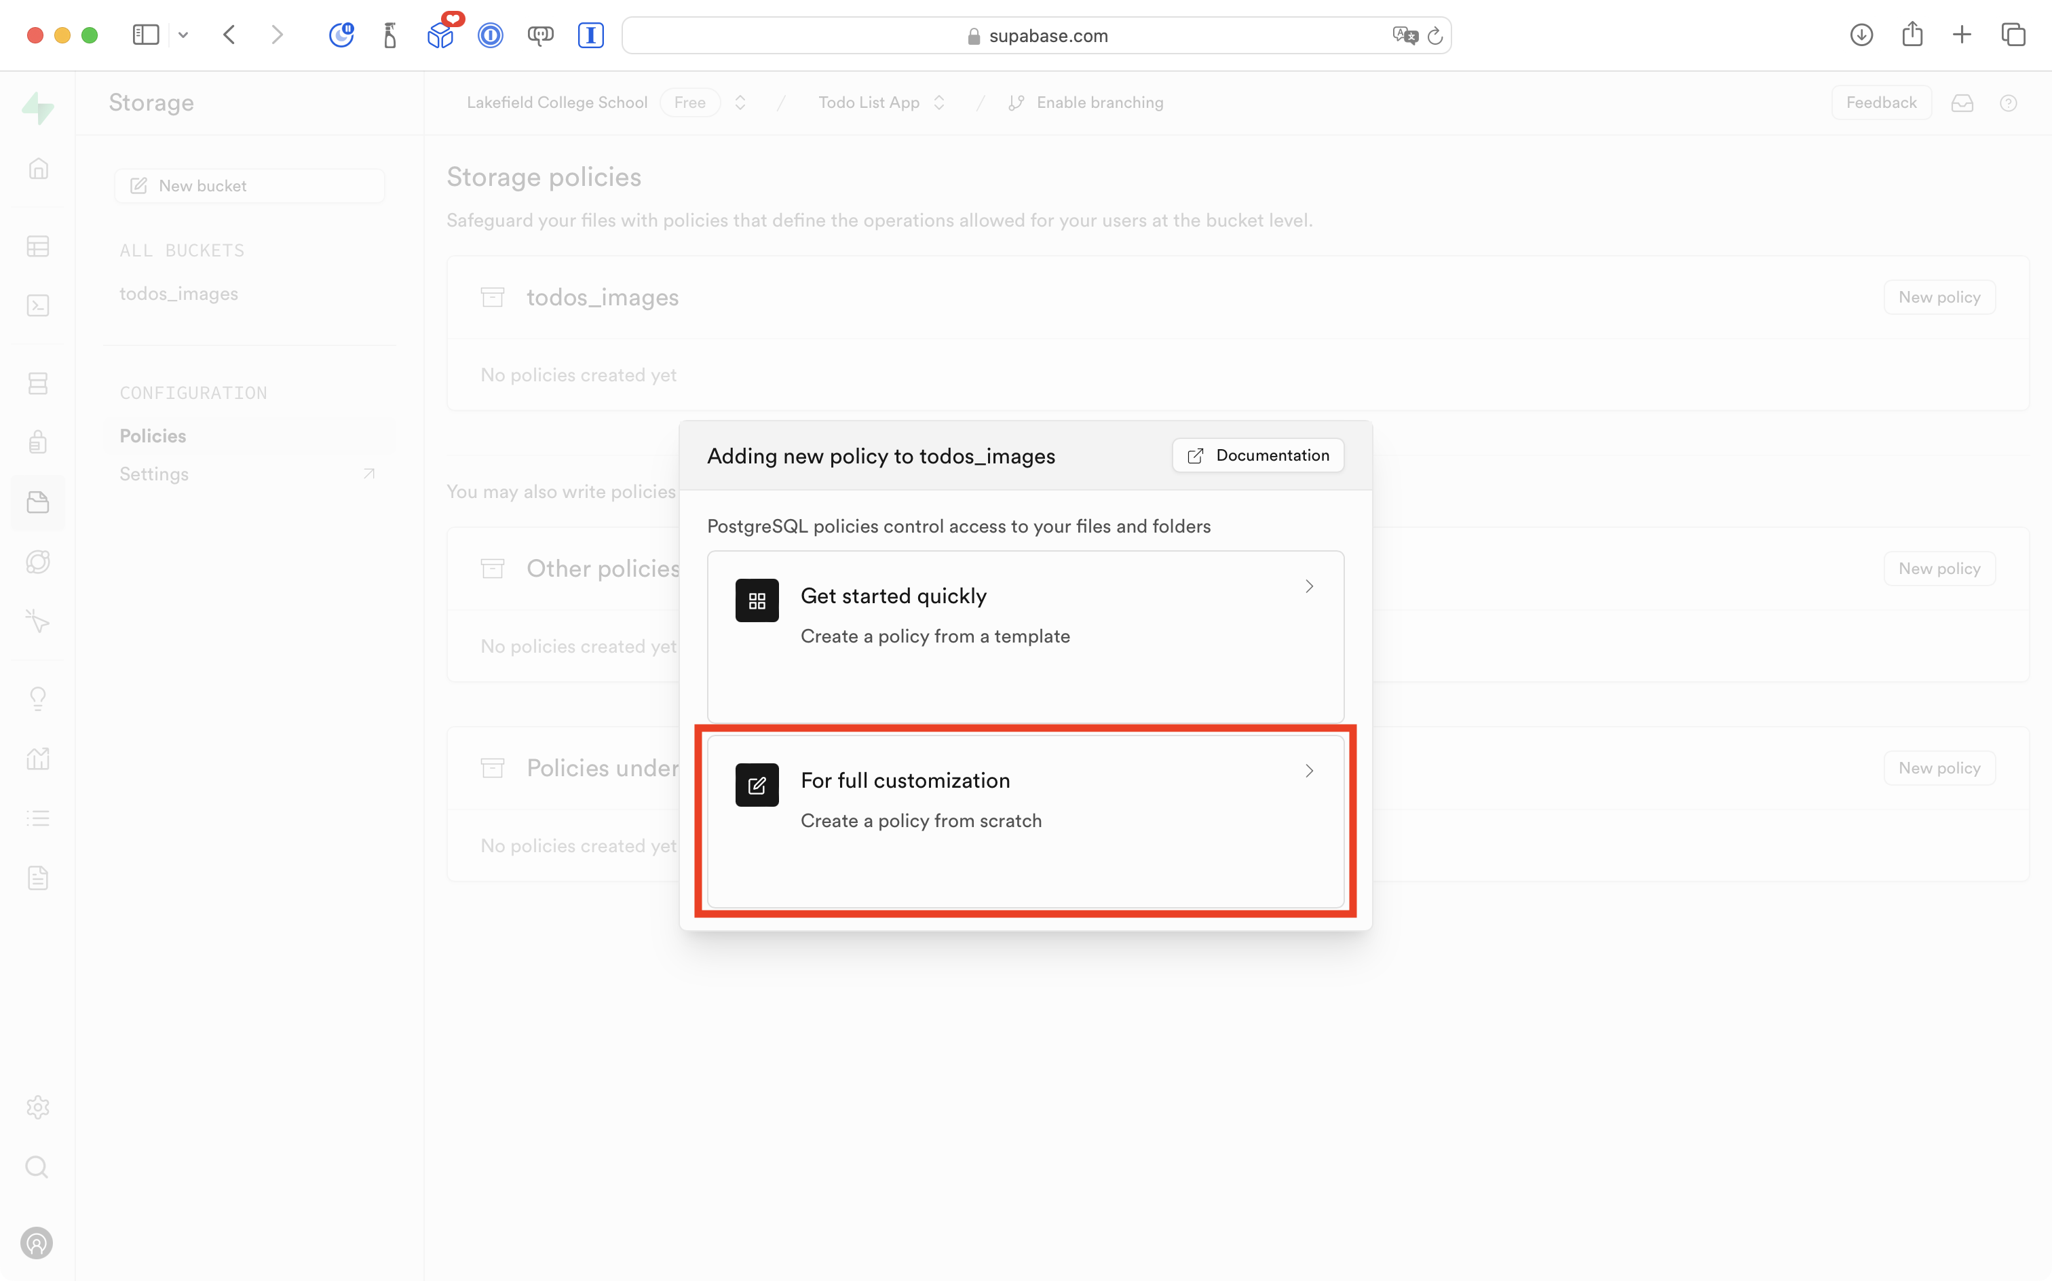Open the Database sidebar icon
2052x1281 pixels.
[x=38, y=383]
